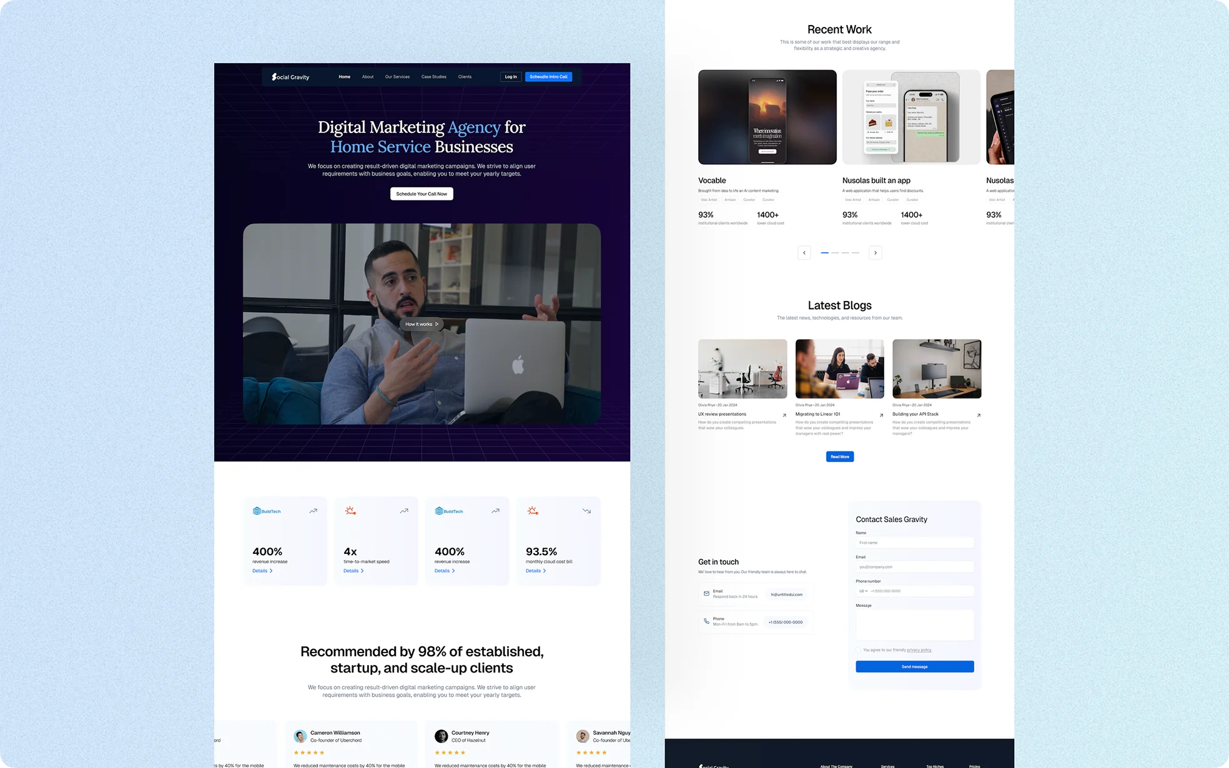Click the next arrow in Recent Work carousel
This screenshot has height=768, width=1229.
pos(875,253)
